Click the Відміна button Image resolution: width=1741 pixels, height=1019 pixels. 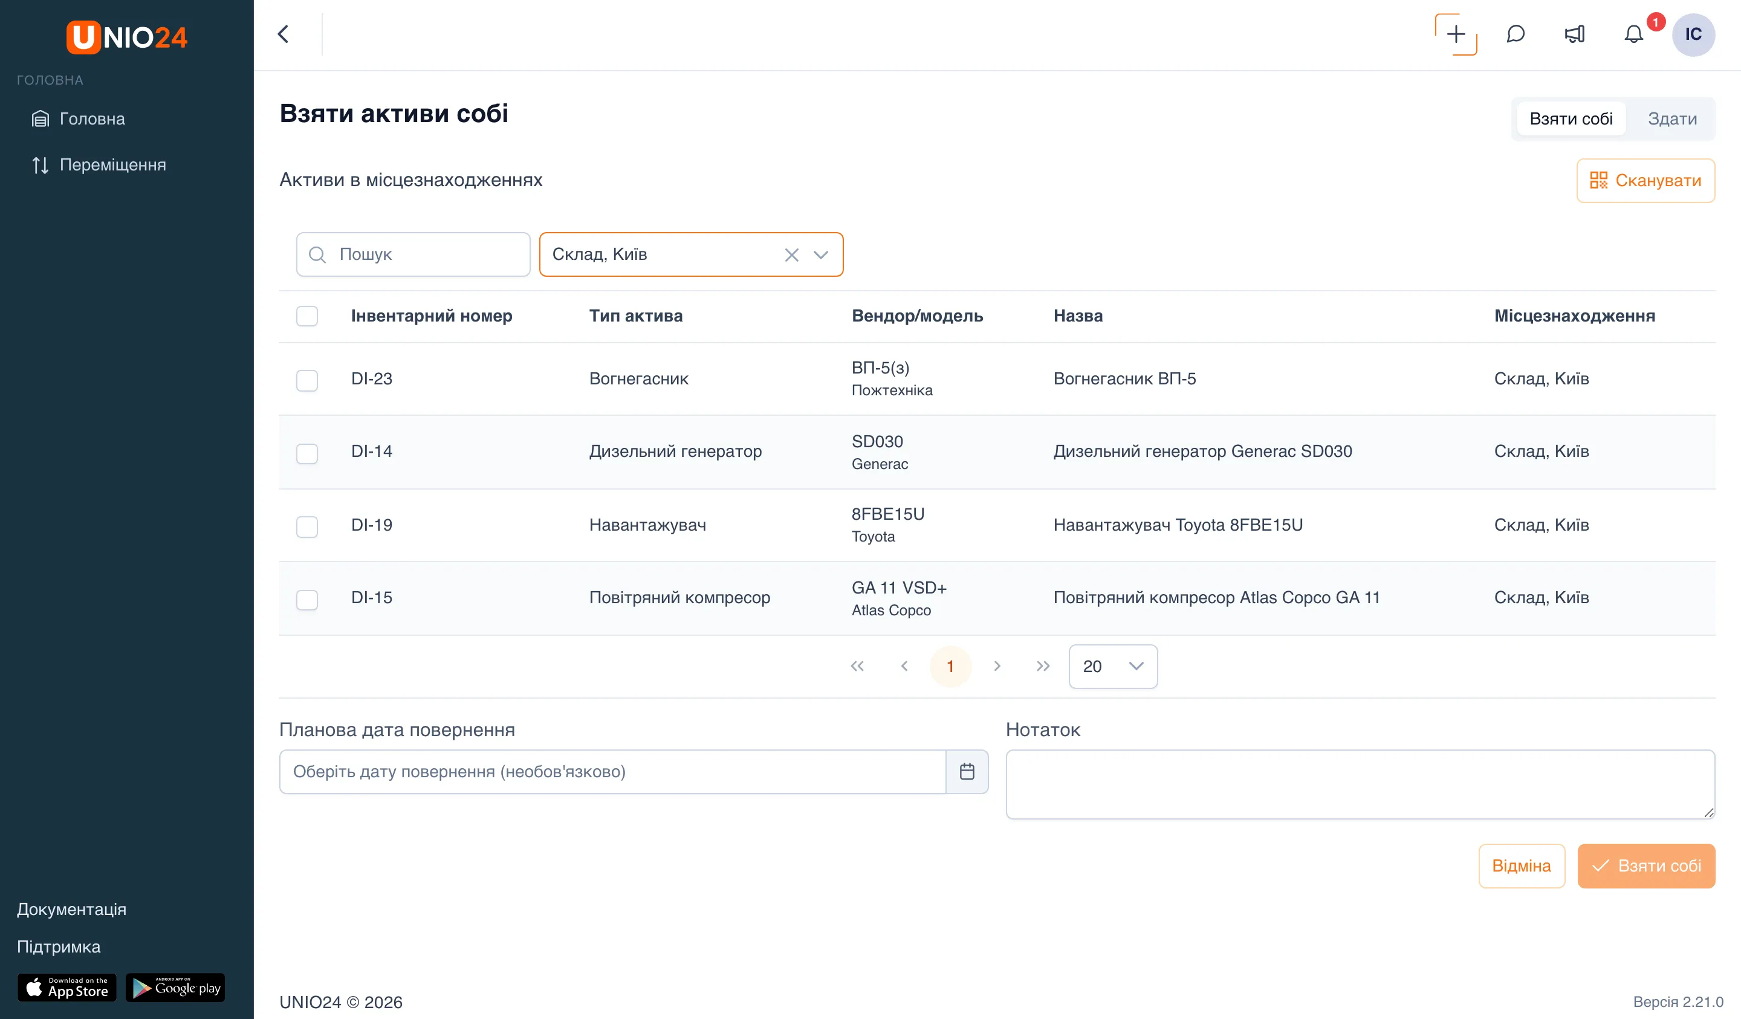pos(1522,865)
